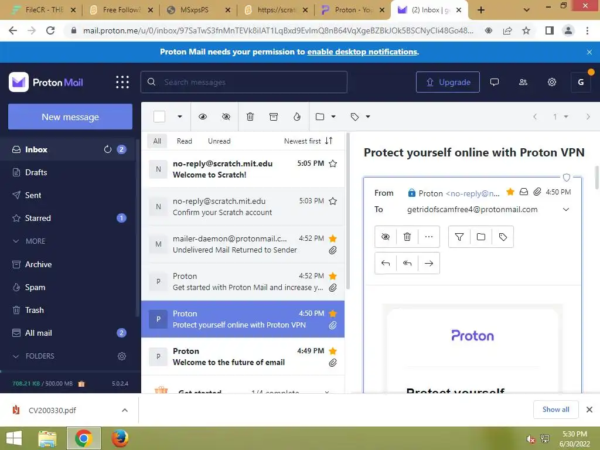Open account menu G avatar

[581, 82]
